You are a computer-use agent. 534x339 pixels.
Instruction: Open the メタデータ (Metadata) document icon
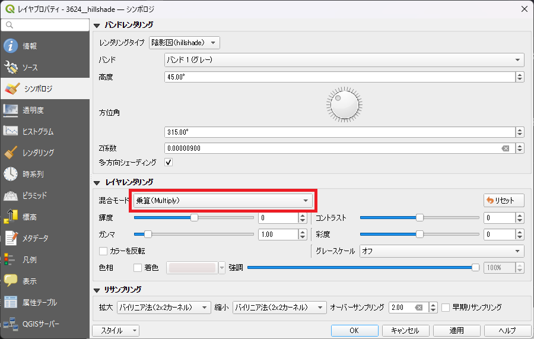pyautogui.click(x=11, y=238)
